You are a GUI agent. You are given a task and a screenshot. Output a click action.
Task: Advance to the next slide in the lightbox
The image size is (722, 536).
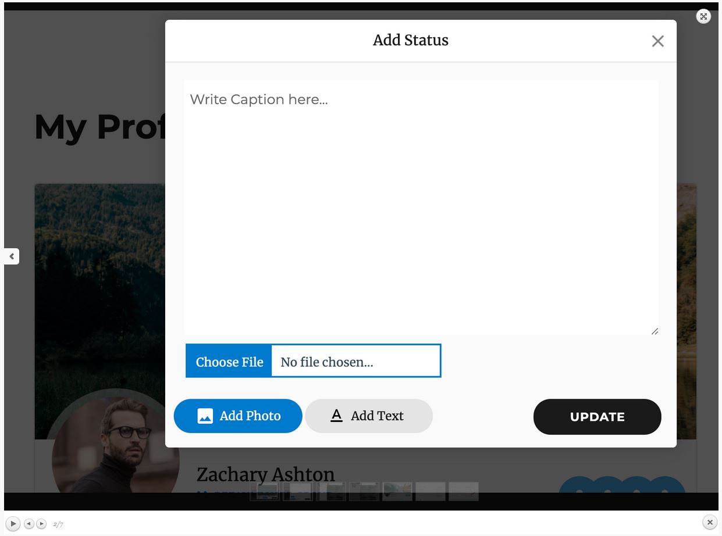point(41,524)
